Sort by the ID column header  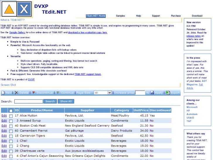[17, 110]
